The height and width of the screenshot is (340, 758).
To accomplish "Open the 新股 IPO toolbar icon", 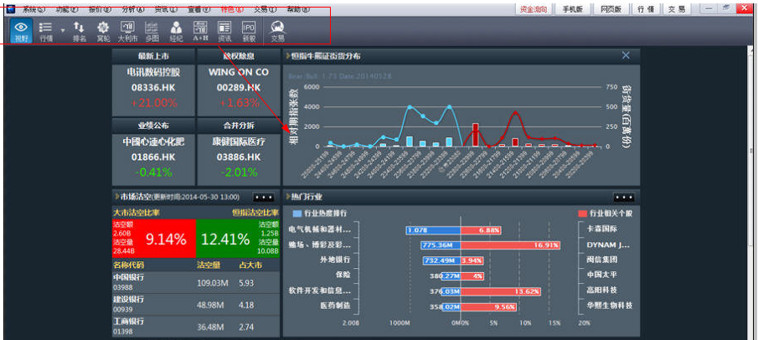I will tap(249, 31).
